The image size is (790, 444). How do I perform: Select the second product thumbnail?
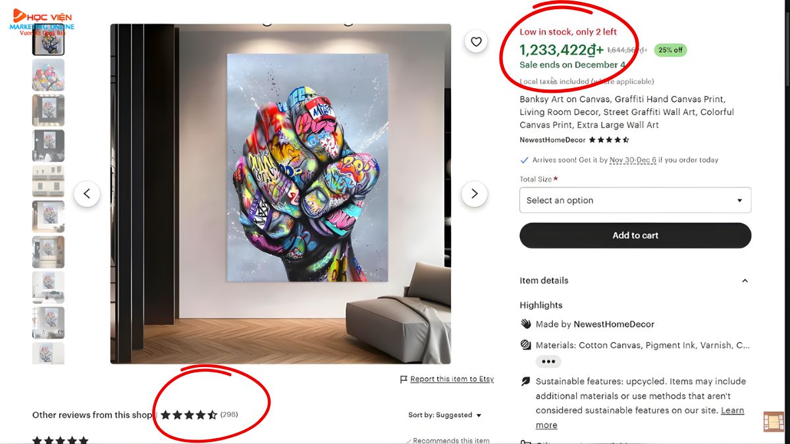[x=49, y=75]
